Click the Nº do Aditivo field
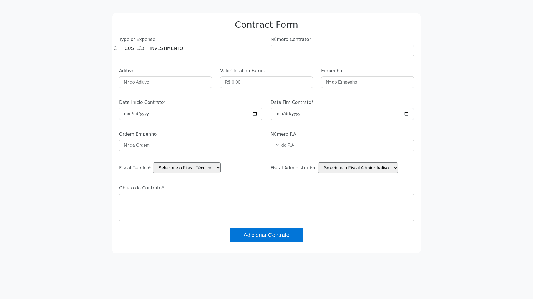This screenshot has height=299, width=533. 165,82
